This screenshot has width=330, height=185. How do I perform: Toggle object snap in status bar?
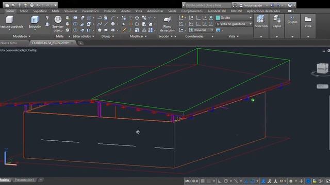(x=252, y=181)
